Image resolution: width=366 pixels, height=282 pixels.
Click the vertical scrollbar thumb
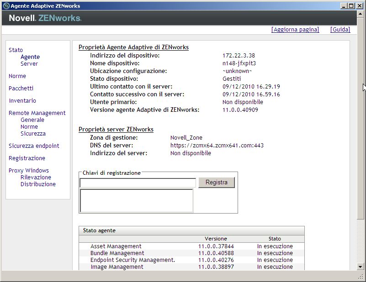360,118
